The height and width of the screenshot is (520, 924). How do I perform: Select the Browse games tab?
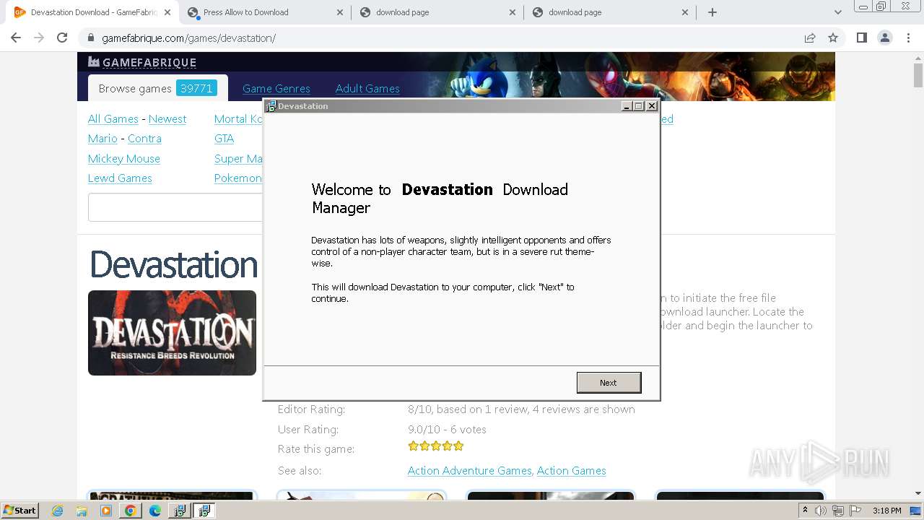coord(157,88)
